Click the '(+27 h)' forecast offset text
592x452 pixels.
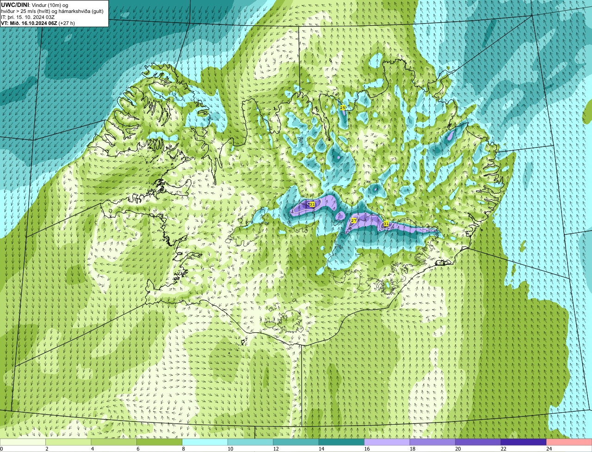click(67, 23)
